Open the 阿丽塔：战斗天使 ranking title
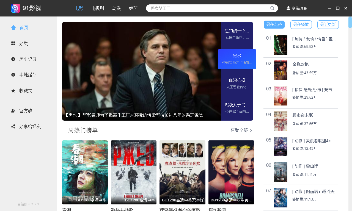 315,191
